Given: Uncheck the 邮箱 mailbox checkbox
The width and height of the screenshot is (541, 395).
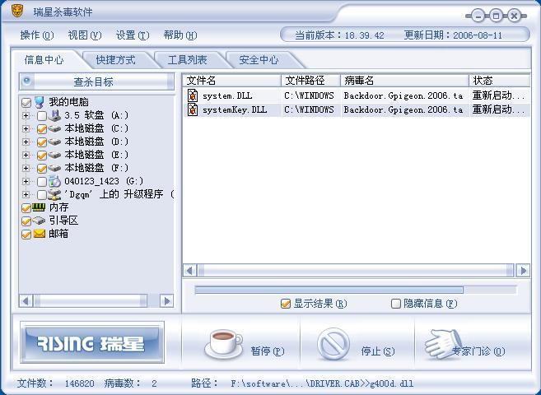Looking at the screenshot, I should tap(26, 235).
